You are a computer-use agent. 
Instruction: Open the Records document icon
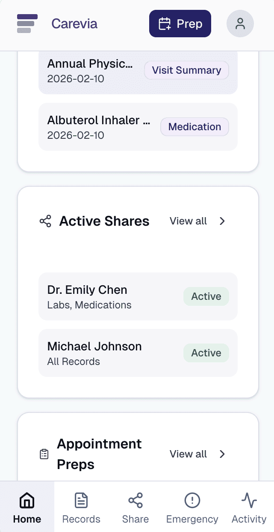tap(81, 500)
